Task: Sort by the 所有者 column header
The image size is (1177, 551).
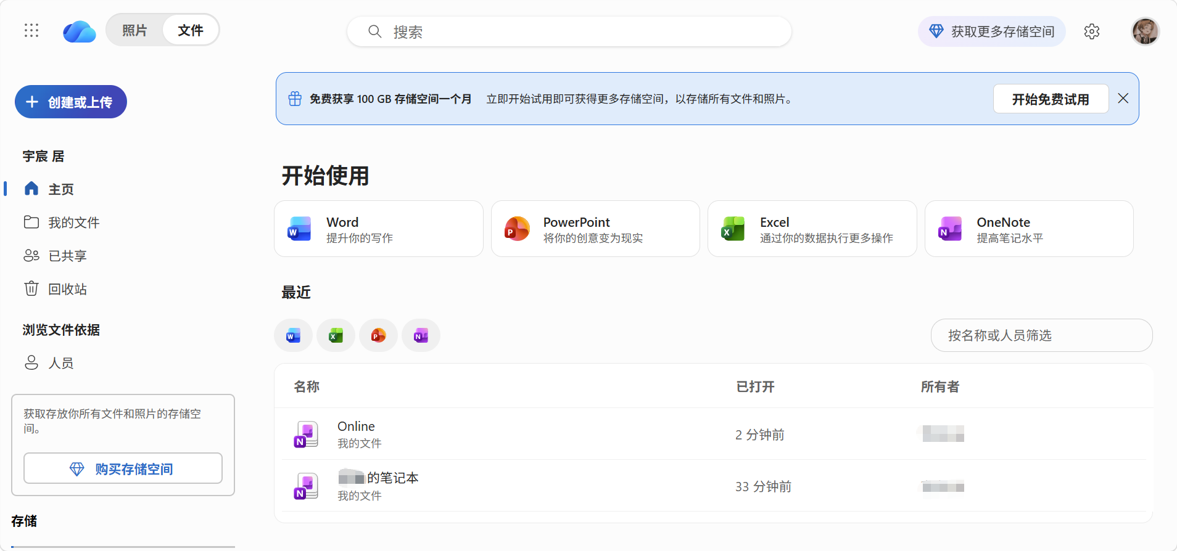Action: click(x=940, y=386)
